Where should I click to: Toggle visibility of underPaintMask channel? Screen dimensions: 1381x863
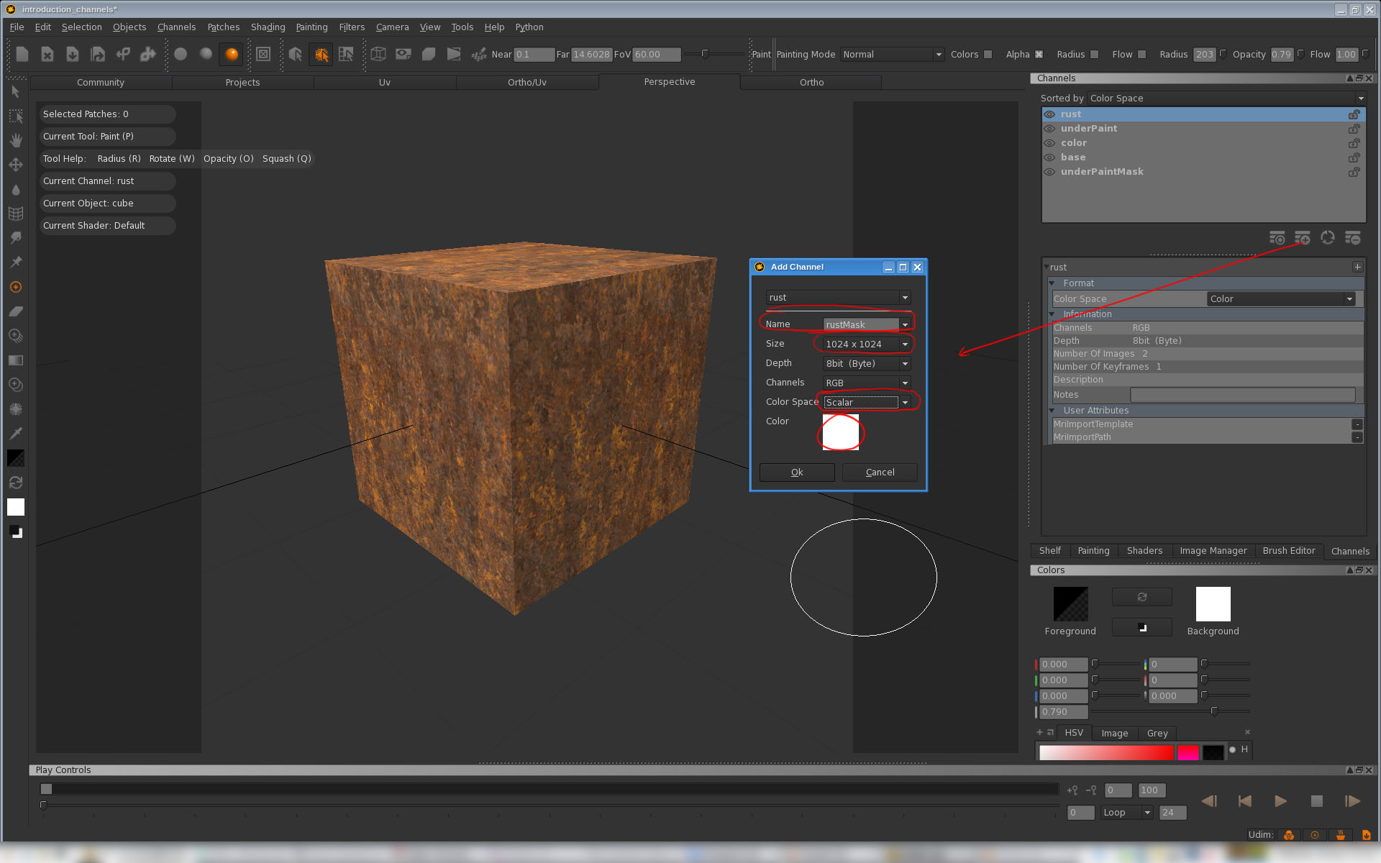(x=1050, y=172)
